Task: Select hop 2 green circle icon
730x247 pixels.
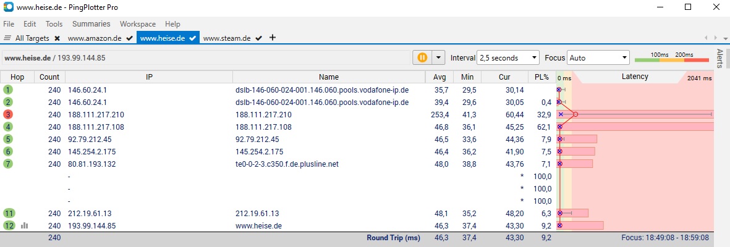Action: 8,102
